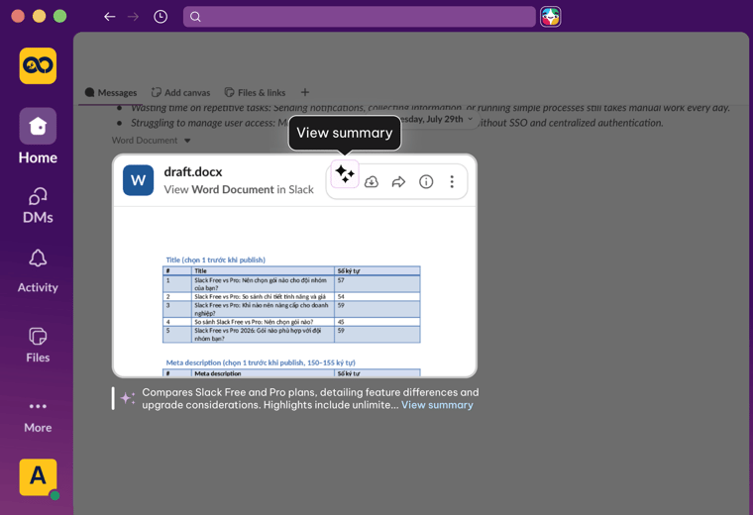Open the Add canvas tab
The image size is (753, 515).
(x=180, y=93)
